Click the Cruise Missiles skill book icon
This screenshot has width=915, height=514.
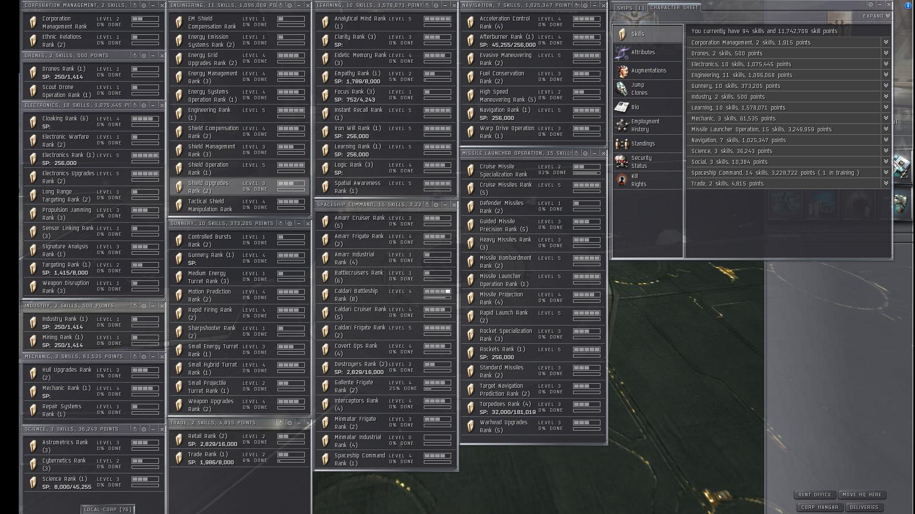470,188
